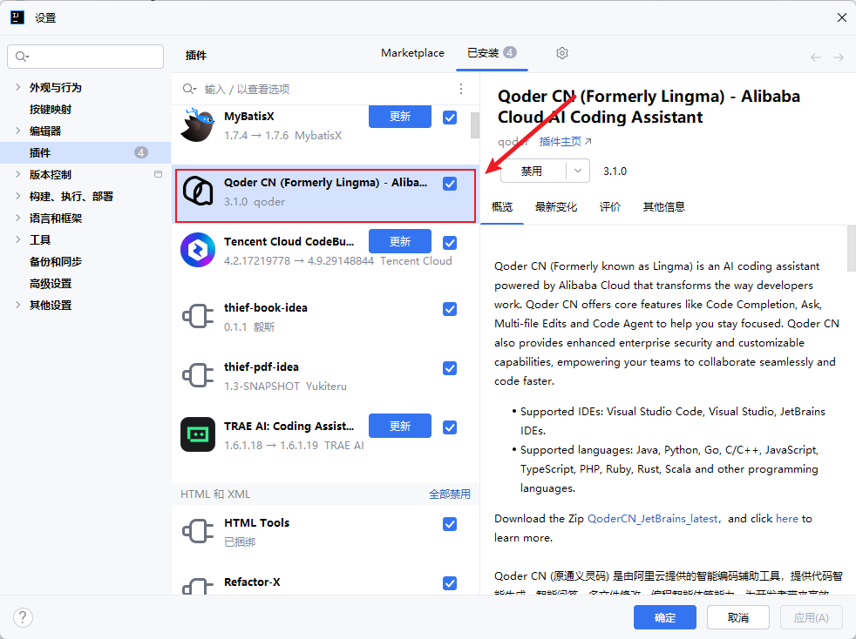Click the 取消 button
The width and height of the screenshot is (856, 639).
(738, 617)
